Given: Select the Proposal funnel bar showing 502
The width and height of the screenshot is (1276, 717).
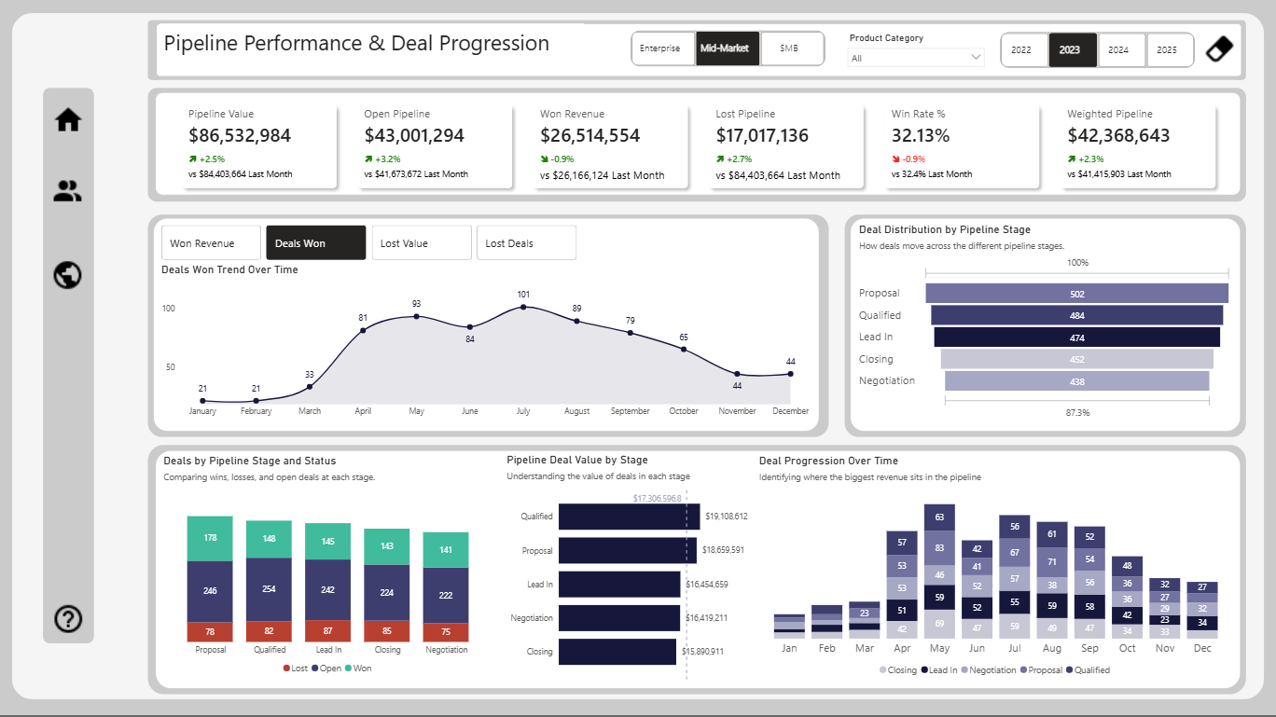Looking at the screenshot, I should [1077, 294].
